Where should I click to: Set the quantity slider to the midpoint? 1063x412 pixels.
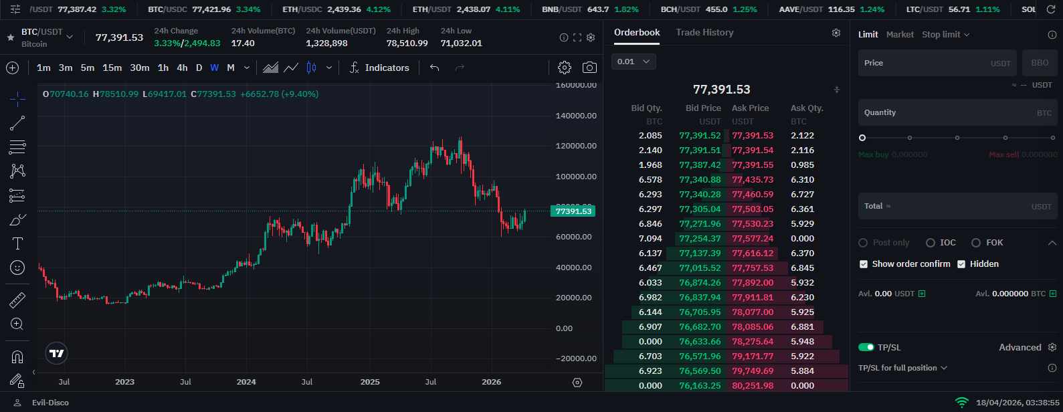(x=957, y=138)
